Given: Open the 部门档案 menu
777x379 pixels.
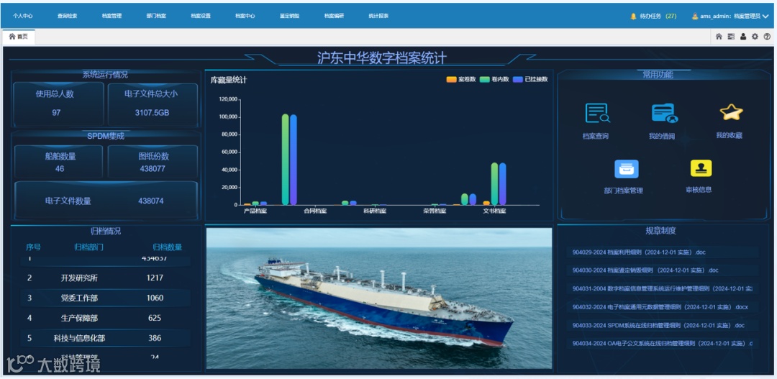Looking at the screenshot, I should 156,16.
